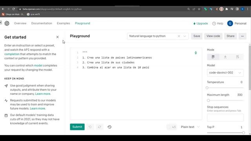Click the browser back arrow
Image resolution: width=251 pixels, height=141 pixels.
coord(3,9)
